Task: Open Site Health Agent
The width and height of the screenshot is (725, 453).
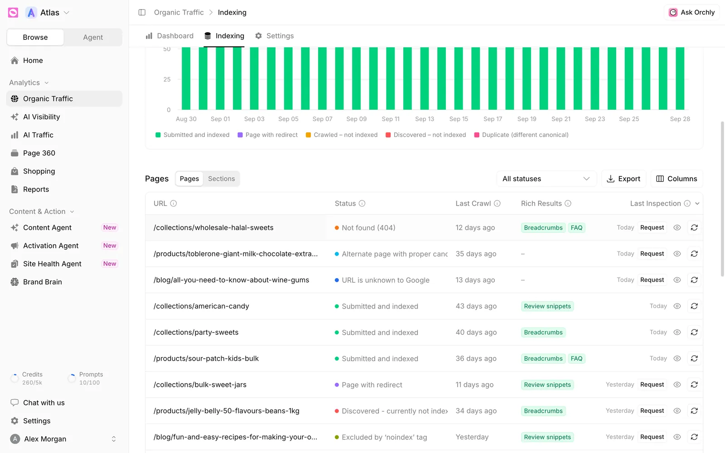Action: click(x=64, y=264)
